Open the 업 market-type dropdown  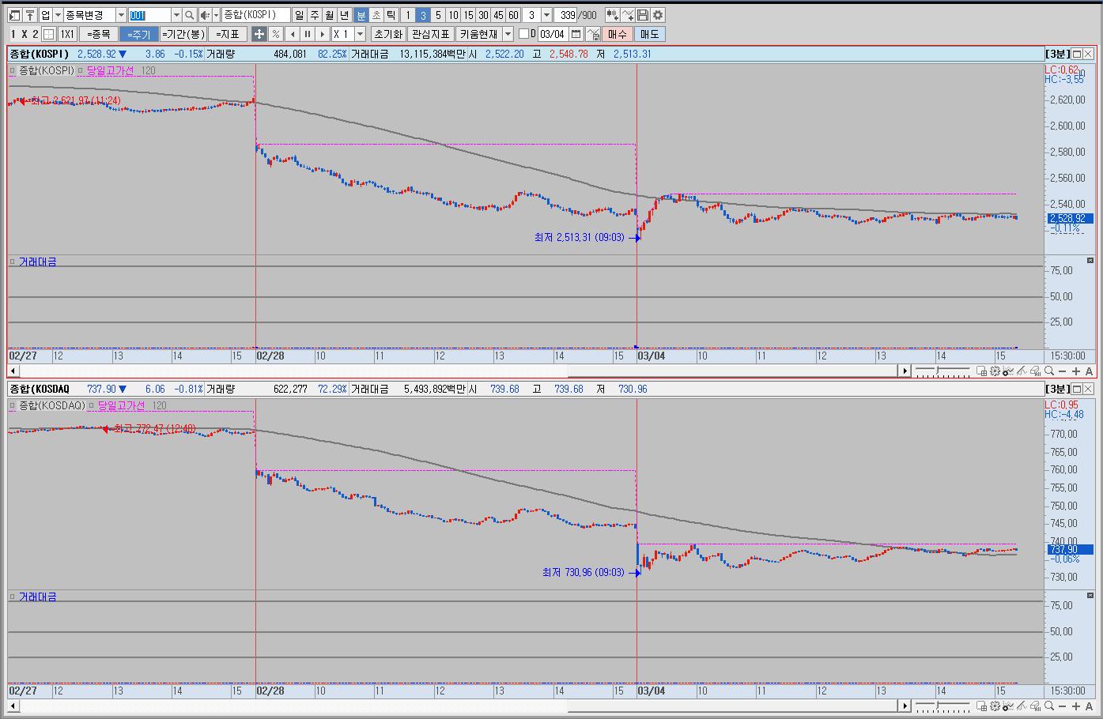coord(58,15)
